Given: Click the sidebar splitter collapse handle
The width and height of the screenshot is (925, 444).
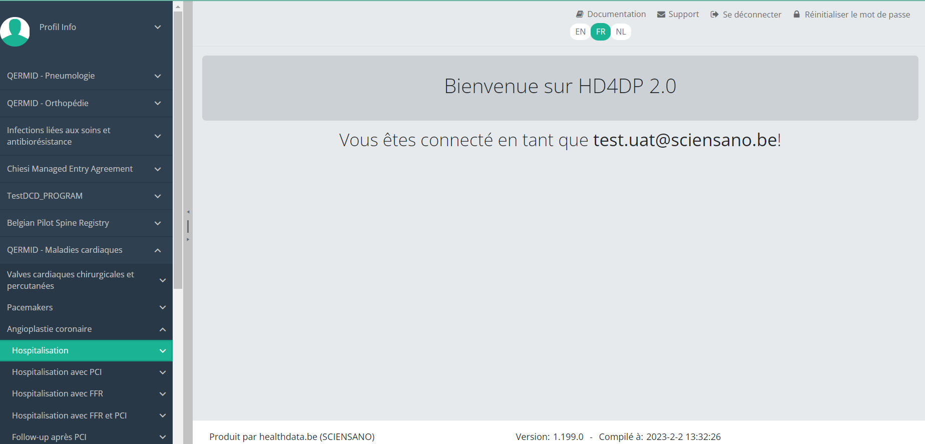Looking at the screenshot, I should pos(188,226).
